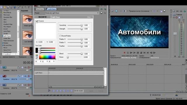
Task: Stop playback in the preview window
Action: tap(141, 52)
